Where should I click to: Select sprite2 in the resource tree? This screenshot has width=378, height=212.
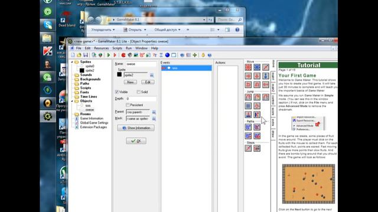click(90, 71)
